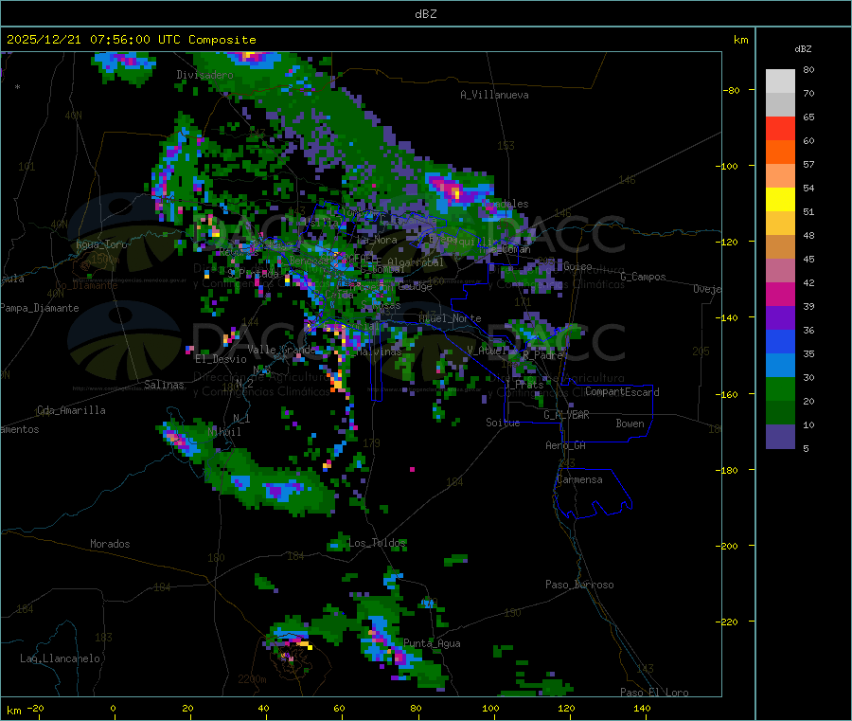Click the Valle_Grande label
852x721 pixels.
[x=281, y=349]
